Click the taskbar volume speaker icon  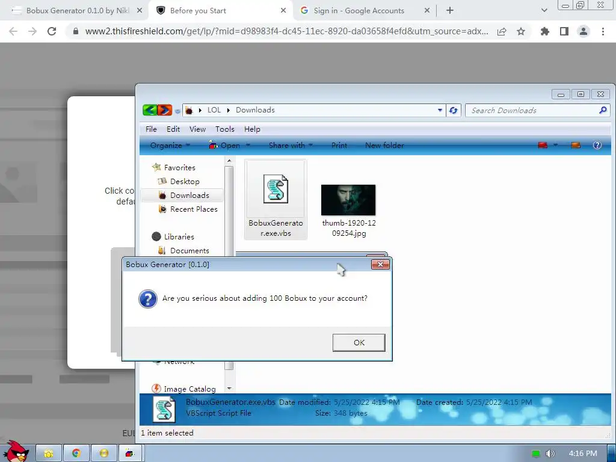(x=550, y=454)
